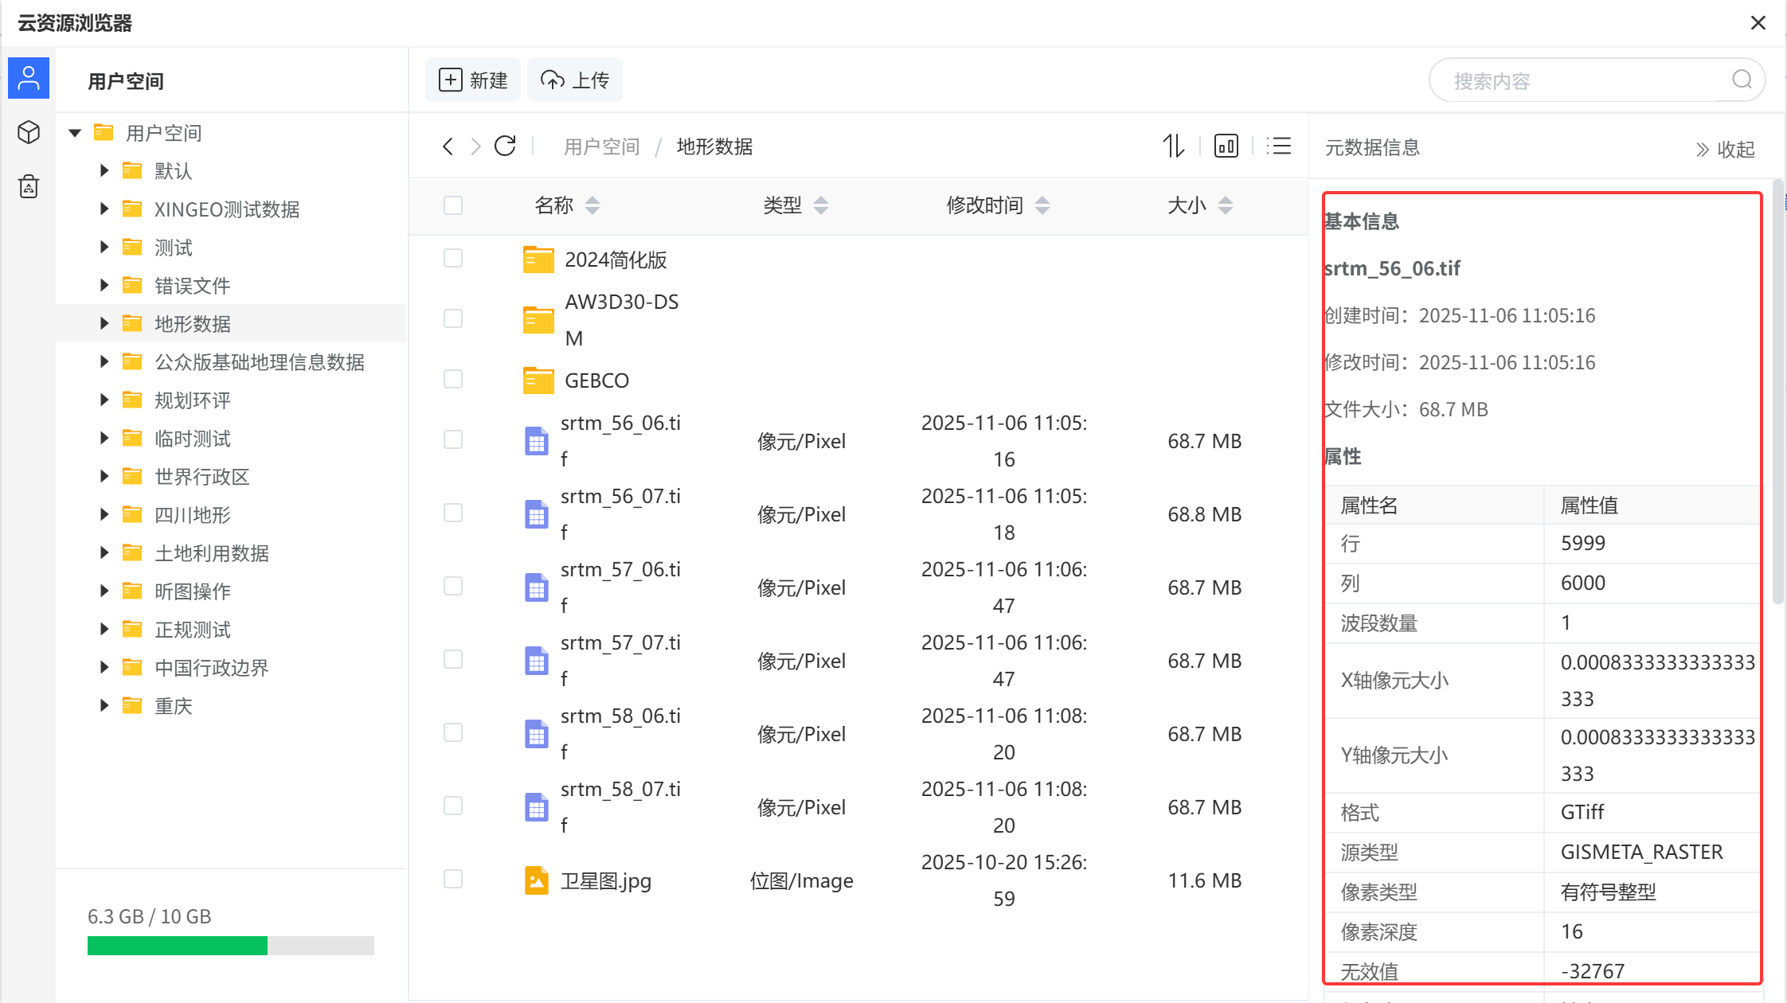The height and width of the screenshot is (1003, 1787).
Task: Click the GISMETA_RASTER attribute value
Action: 1641,852
